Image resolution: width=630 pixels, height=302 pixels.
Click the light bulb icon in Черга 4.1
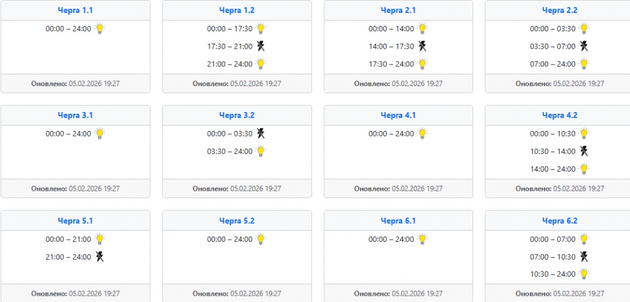point(422,133)
